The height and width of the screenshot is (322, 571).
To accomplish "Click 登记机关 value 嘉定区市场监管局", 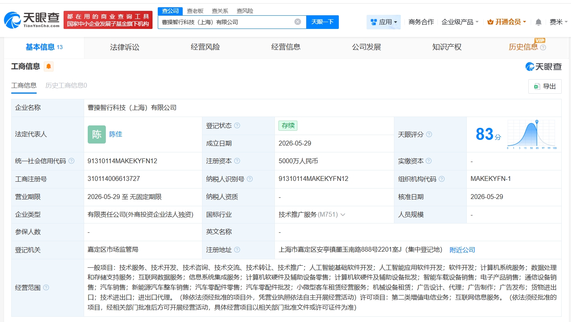I will coord(113,250).
